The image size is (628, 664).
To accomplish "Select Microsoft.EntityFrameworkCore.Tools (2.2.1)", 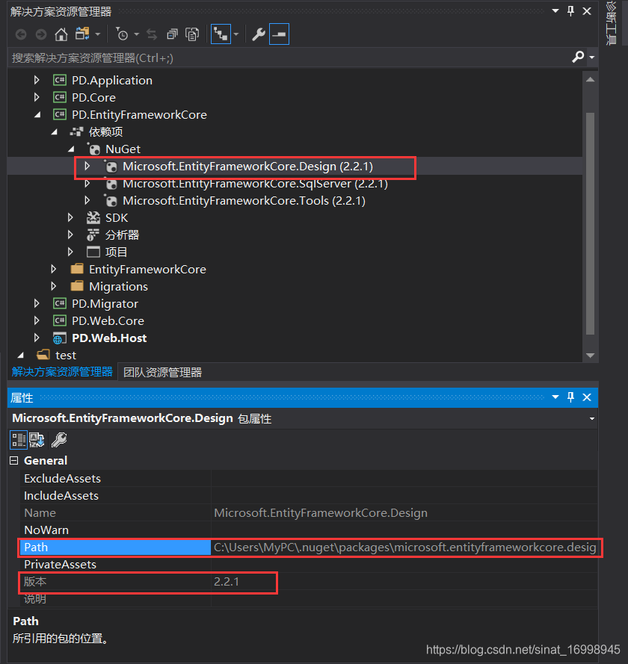I will 244,201.
